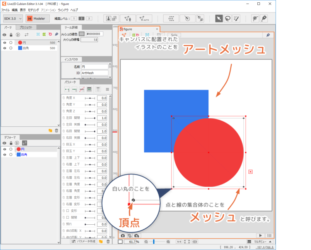
Task: Click the Modeler mode button
Action: point(37,18)
